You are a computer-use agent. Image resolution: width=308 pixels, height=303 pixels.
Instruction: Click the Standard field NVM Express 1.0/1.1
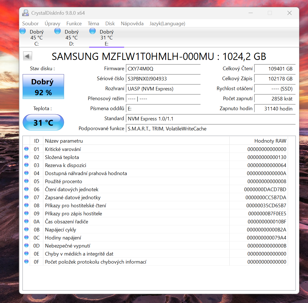(211, 119)
